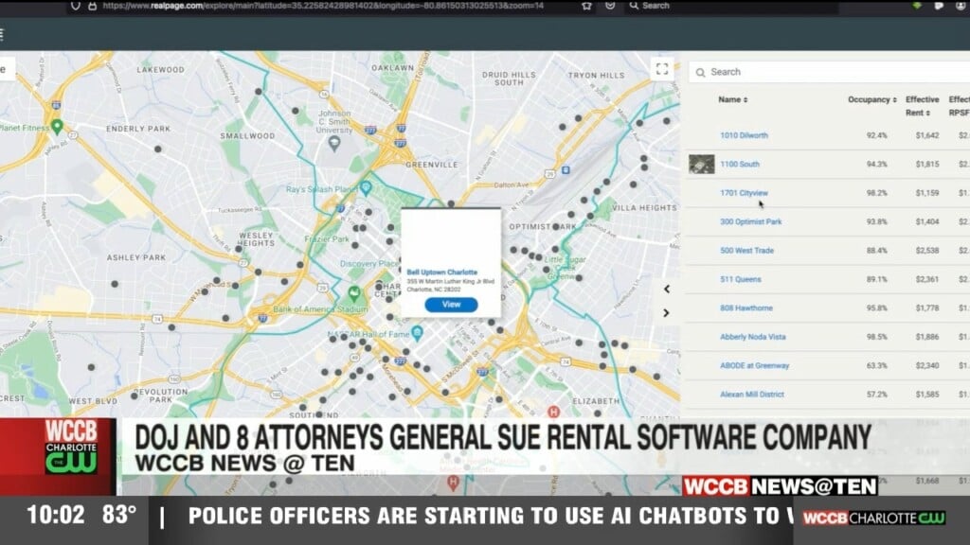Open the 1701 Cityview property link
Viewport: 970px width, 545px height.
pos(744,193)
